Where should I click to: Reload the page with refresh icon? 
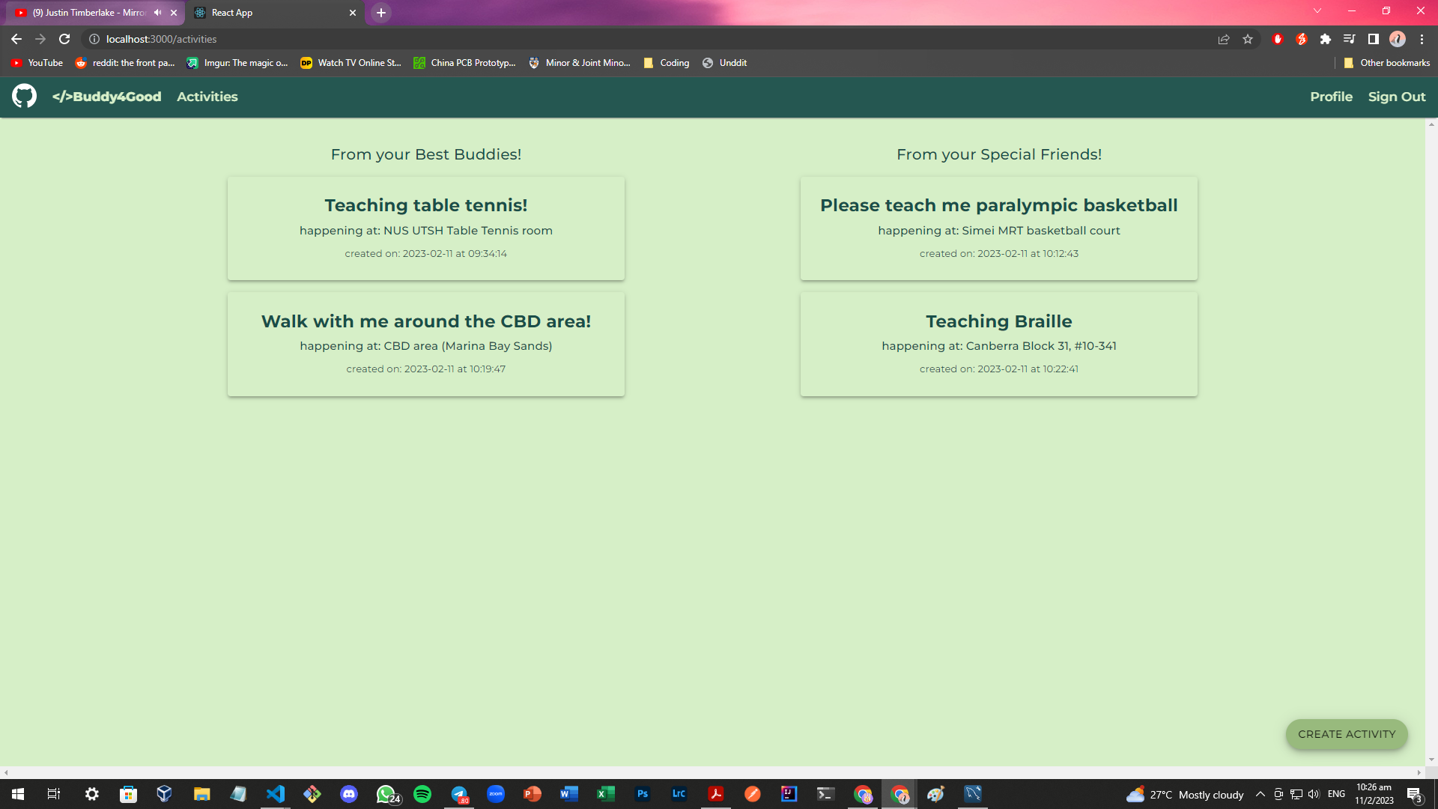point(64,39)
